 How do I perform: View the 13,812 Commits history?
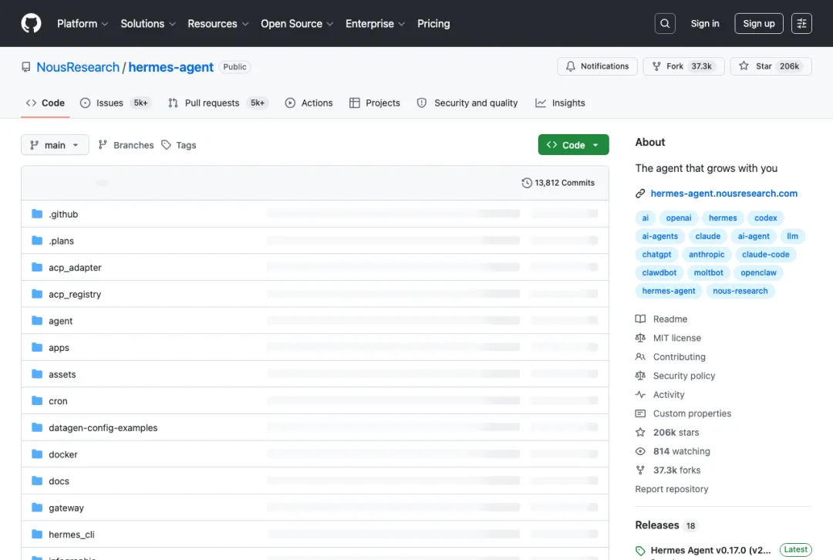558,183
